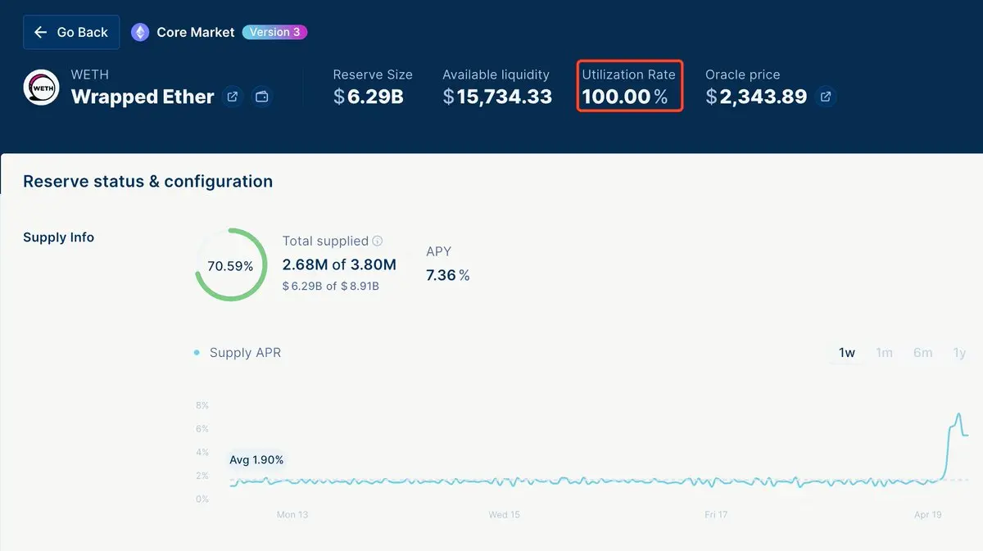Image resolution: width=983 pixels, height=551 pixels.
Task: Click the 70.59% supply progress ring
Action: tap(230, 265)
